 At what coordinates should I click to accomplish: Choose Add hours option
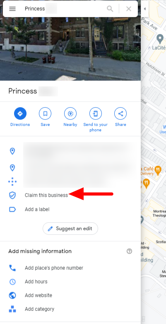click(36, 282)
